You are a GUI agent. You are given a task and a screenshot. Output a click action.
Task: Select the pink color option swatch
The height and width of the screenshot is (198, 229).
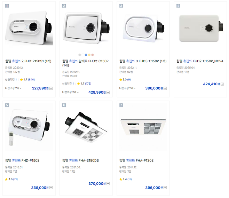(x=92, y=55)
